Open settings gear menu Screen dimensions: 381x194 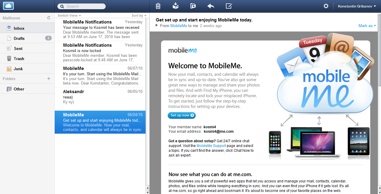click(326, 6)
